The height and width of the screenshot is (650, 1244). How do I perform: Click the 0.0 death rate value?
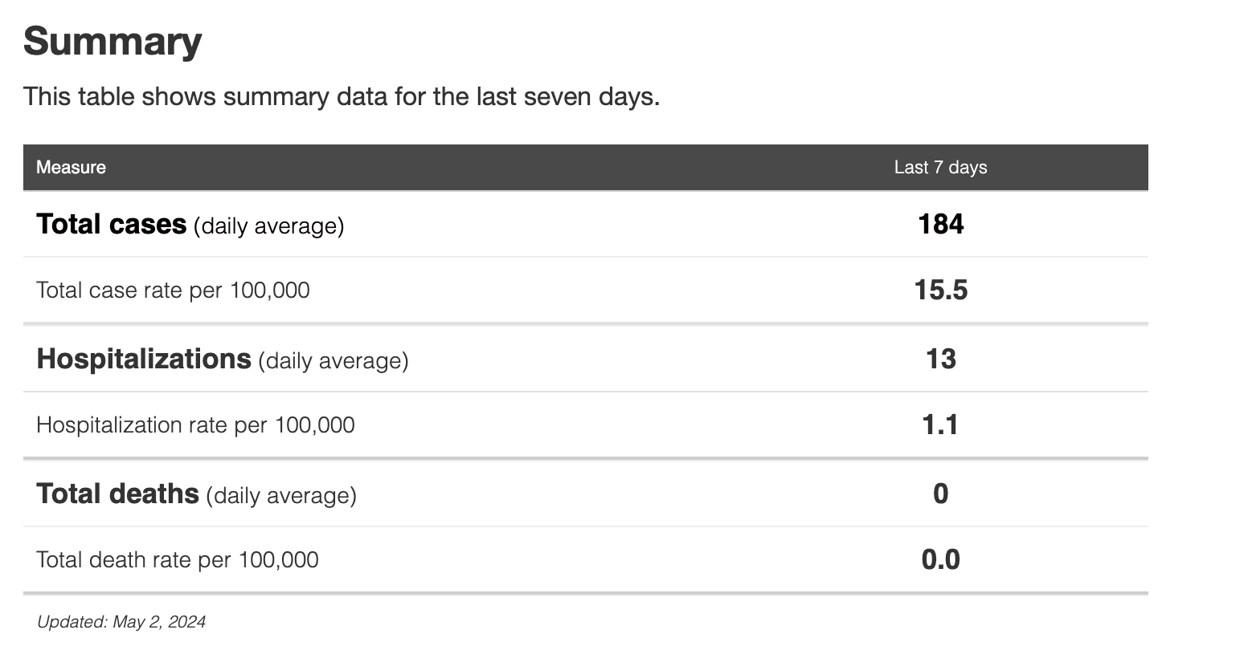940,559
